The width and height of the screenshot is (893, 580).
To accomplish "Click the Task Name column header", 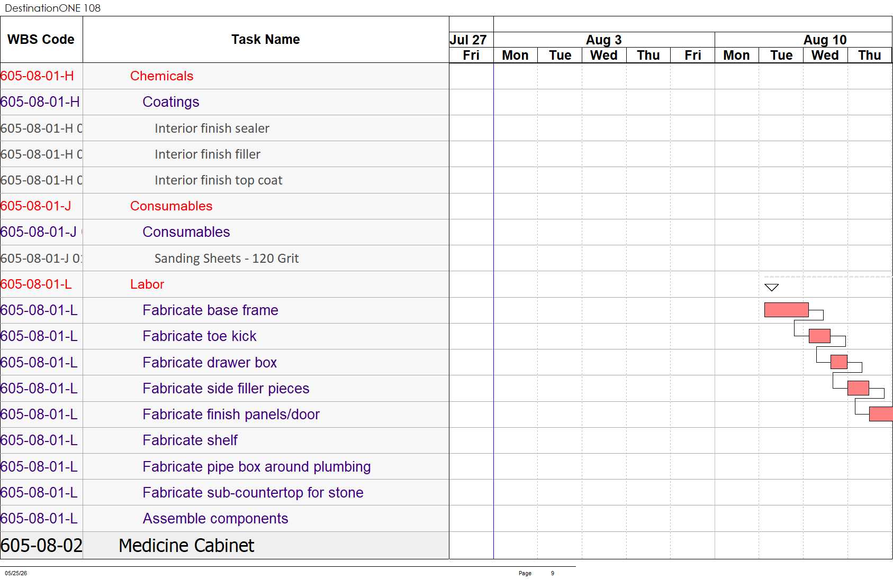I will 266,40.
